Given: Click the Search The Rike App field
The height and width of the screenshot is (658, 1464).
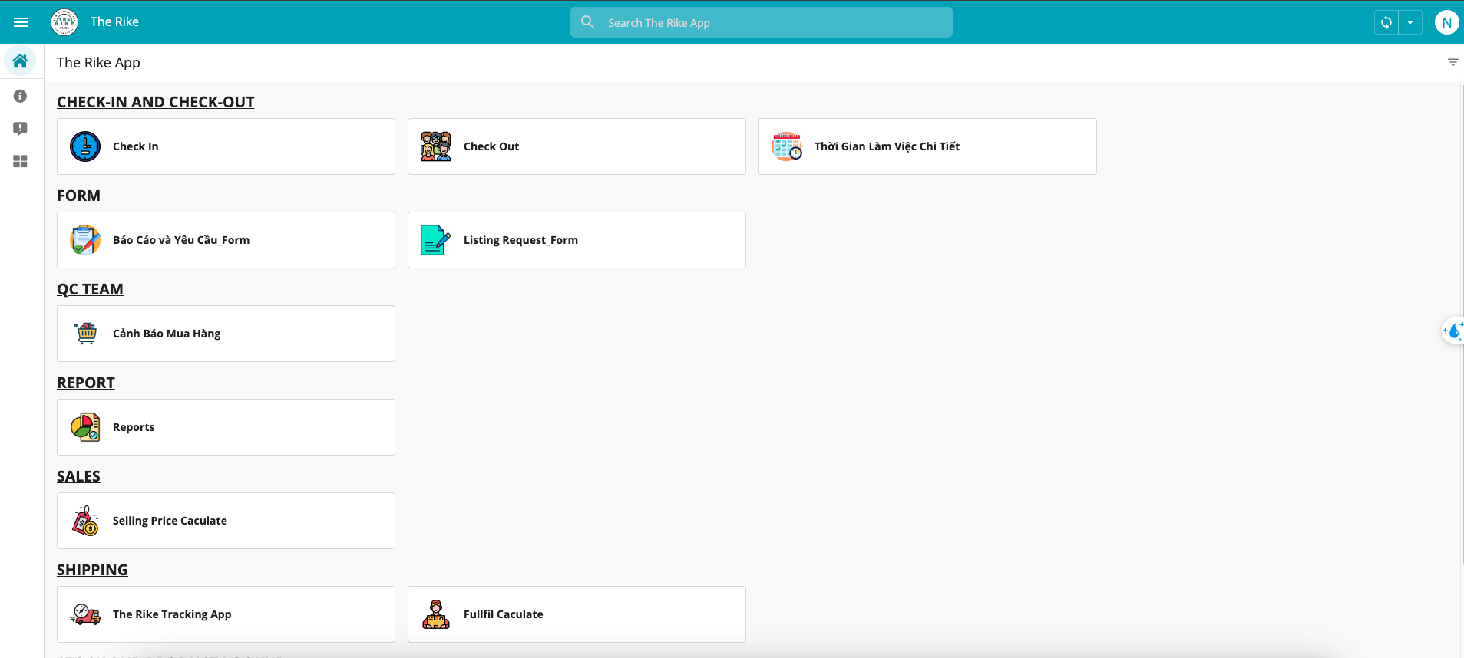Looking at the screenshot, I should (x=762, y=23).
